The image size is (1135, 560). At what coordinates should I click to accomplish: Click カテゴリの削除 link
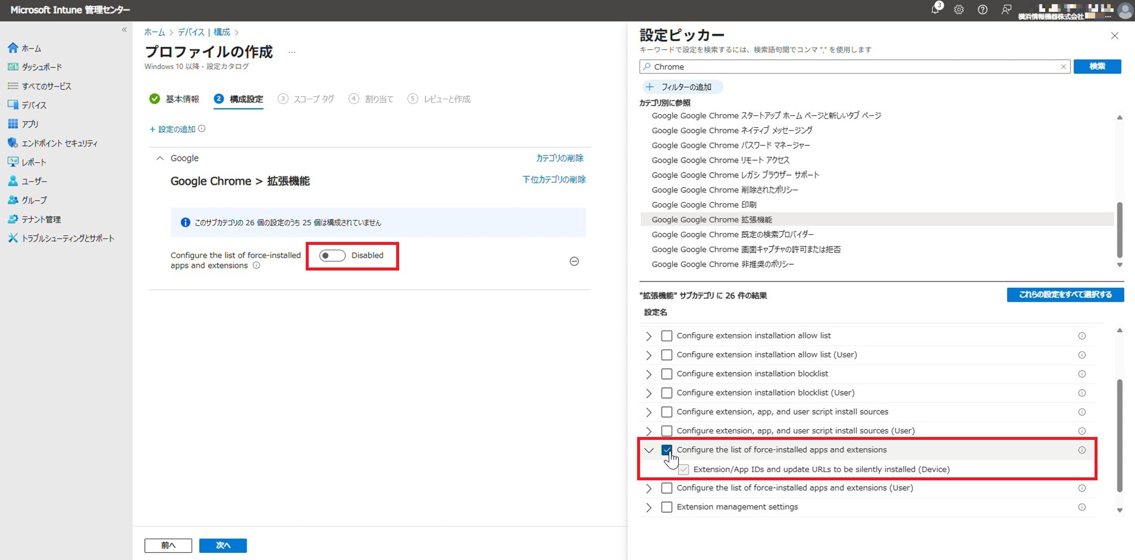[559, 158]
